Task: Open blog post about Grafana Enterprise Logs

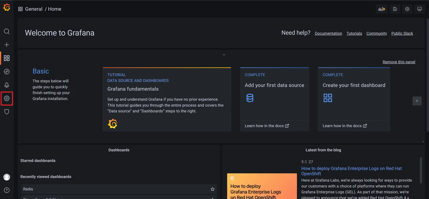Action: pos(351,171)
